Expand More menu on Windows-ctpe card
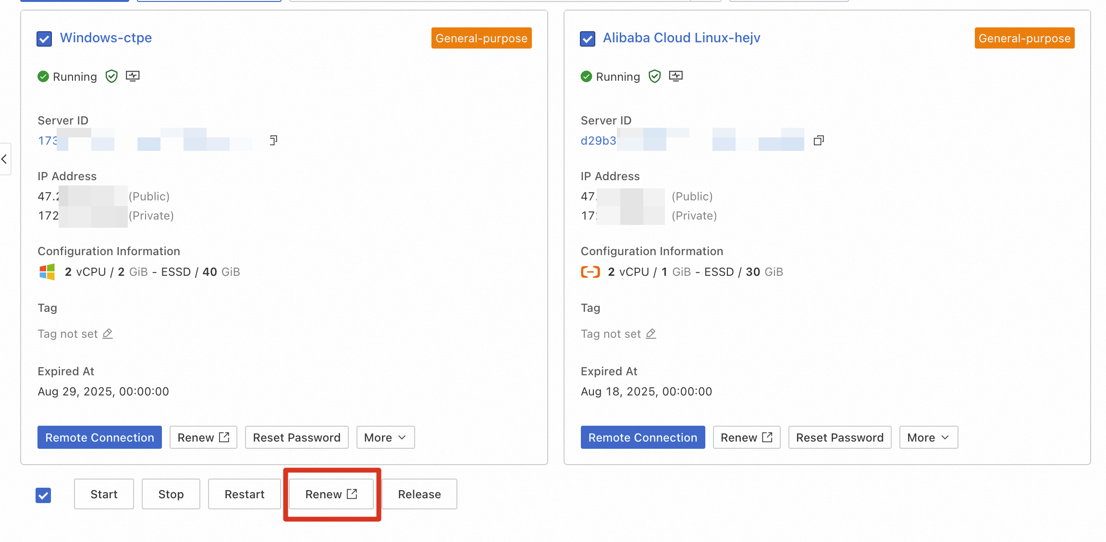Image resolution: width=1106 pixels, height=542 pixels. pyautogui.click(x=385, y=437)
